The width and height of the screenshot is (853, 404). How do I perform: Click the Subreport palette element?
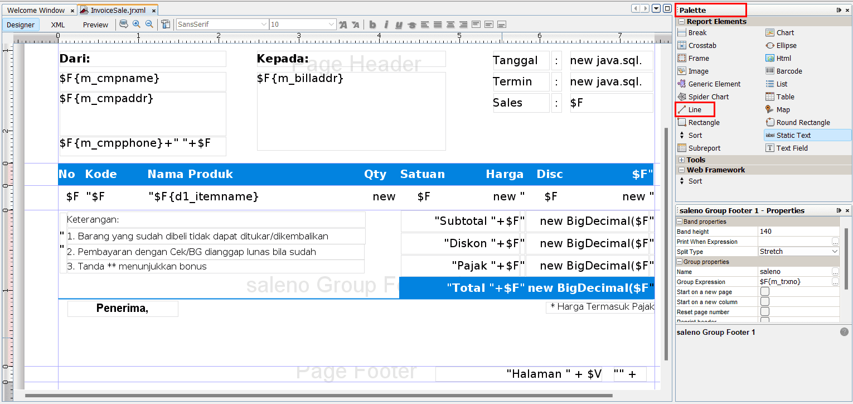pyautogui.click(x=704, y=148)
